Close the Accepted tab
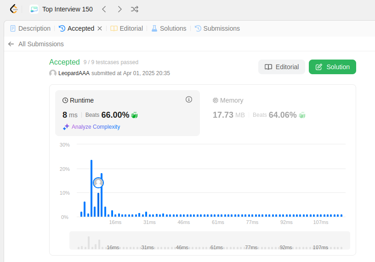375x262 pixels. click(100, 28)
